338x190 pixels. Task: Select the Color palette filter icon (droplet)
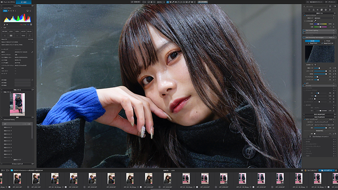tap(313, 10)
